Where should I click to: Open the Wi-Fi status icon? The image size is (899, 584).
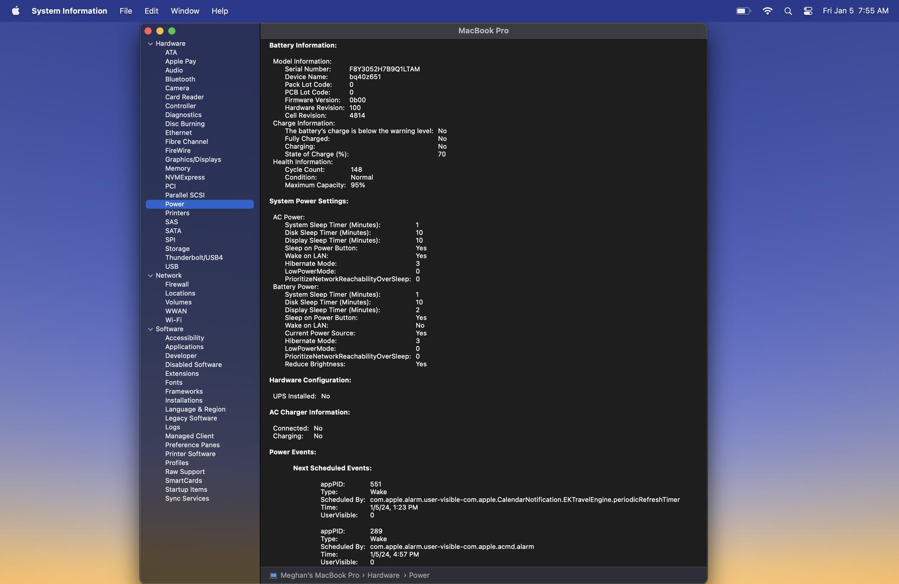tap(767, 11)
